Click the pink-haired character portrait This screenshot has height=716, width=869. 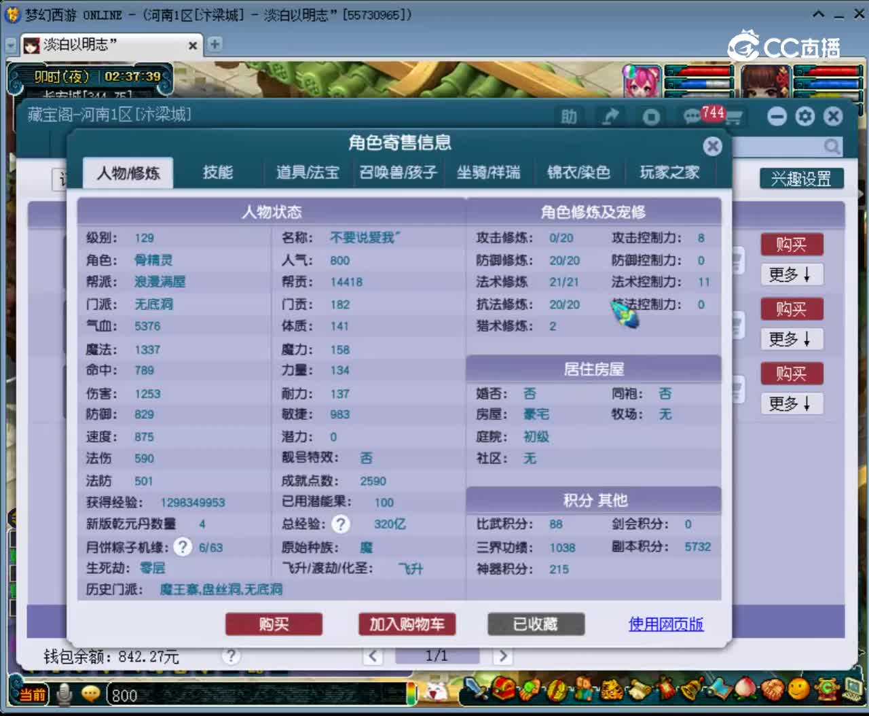point(642,82)
